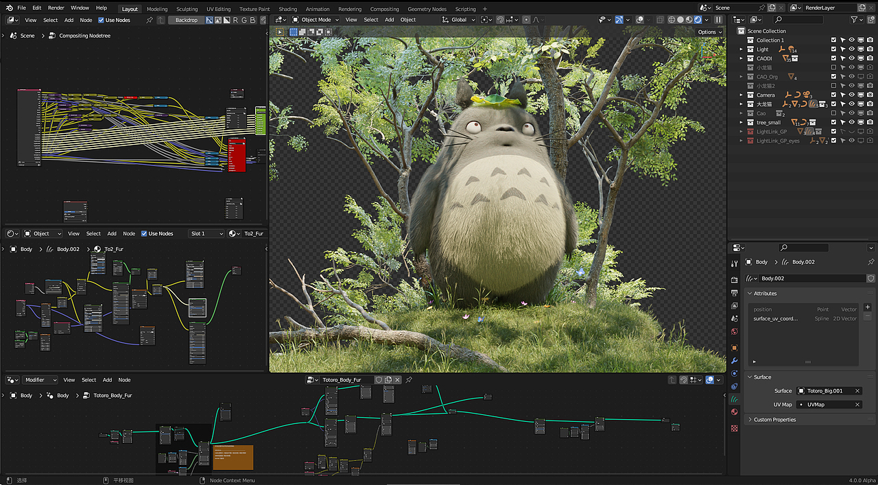Open the Object Mode dropdown
The height and width of the screenshot is (485, 878).
(316, 20)
